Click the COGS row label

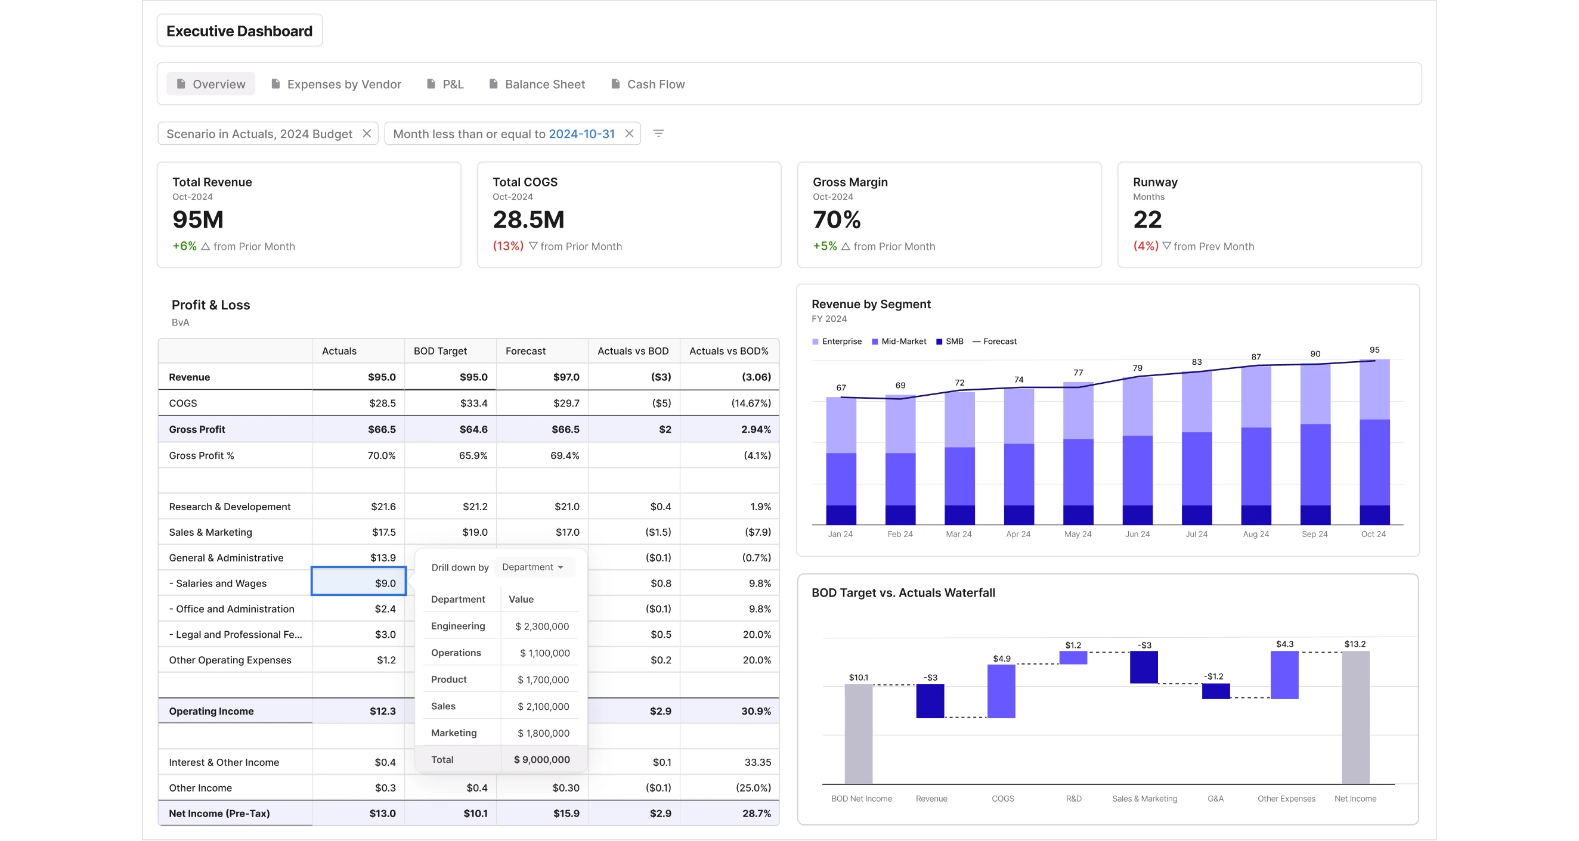182,403
